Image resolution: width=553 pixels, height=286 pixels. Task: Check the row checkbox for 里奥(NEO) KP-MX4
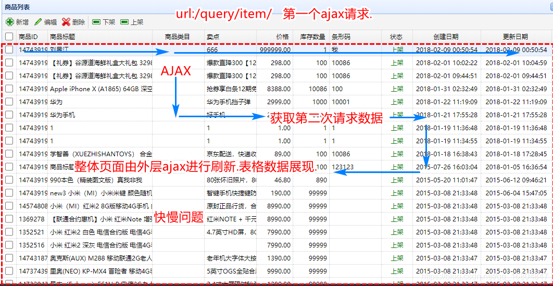pos(9,271)
